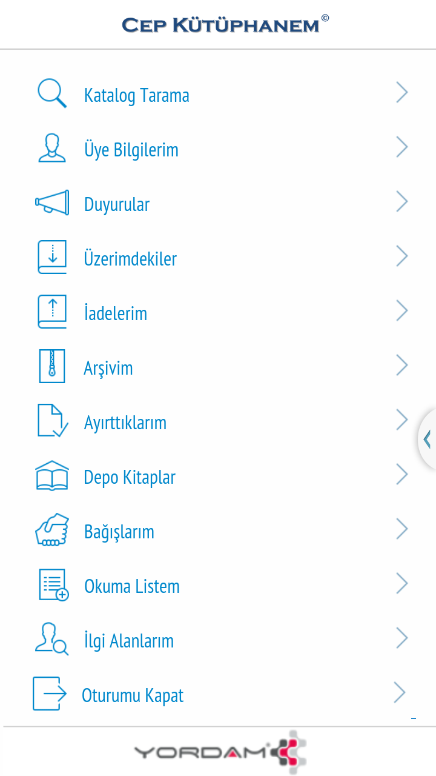436x776 pixels.
Task: Click the book with up arrow icon
Action: 52,312
